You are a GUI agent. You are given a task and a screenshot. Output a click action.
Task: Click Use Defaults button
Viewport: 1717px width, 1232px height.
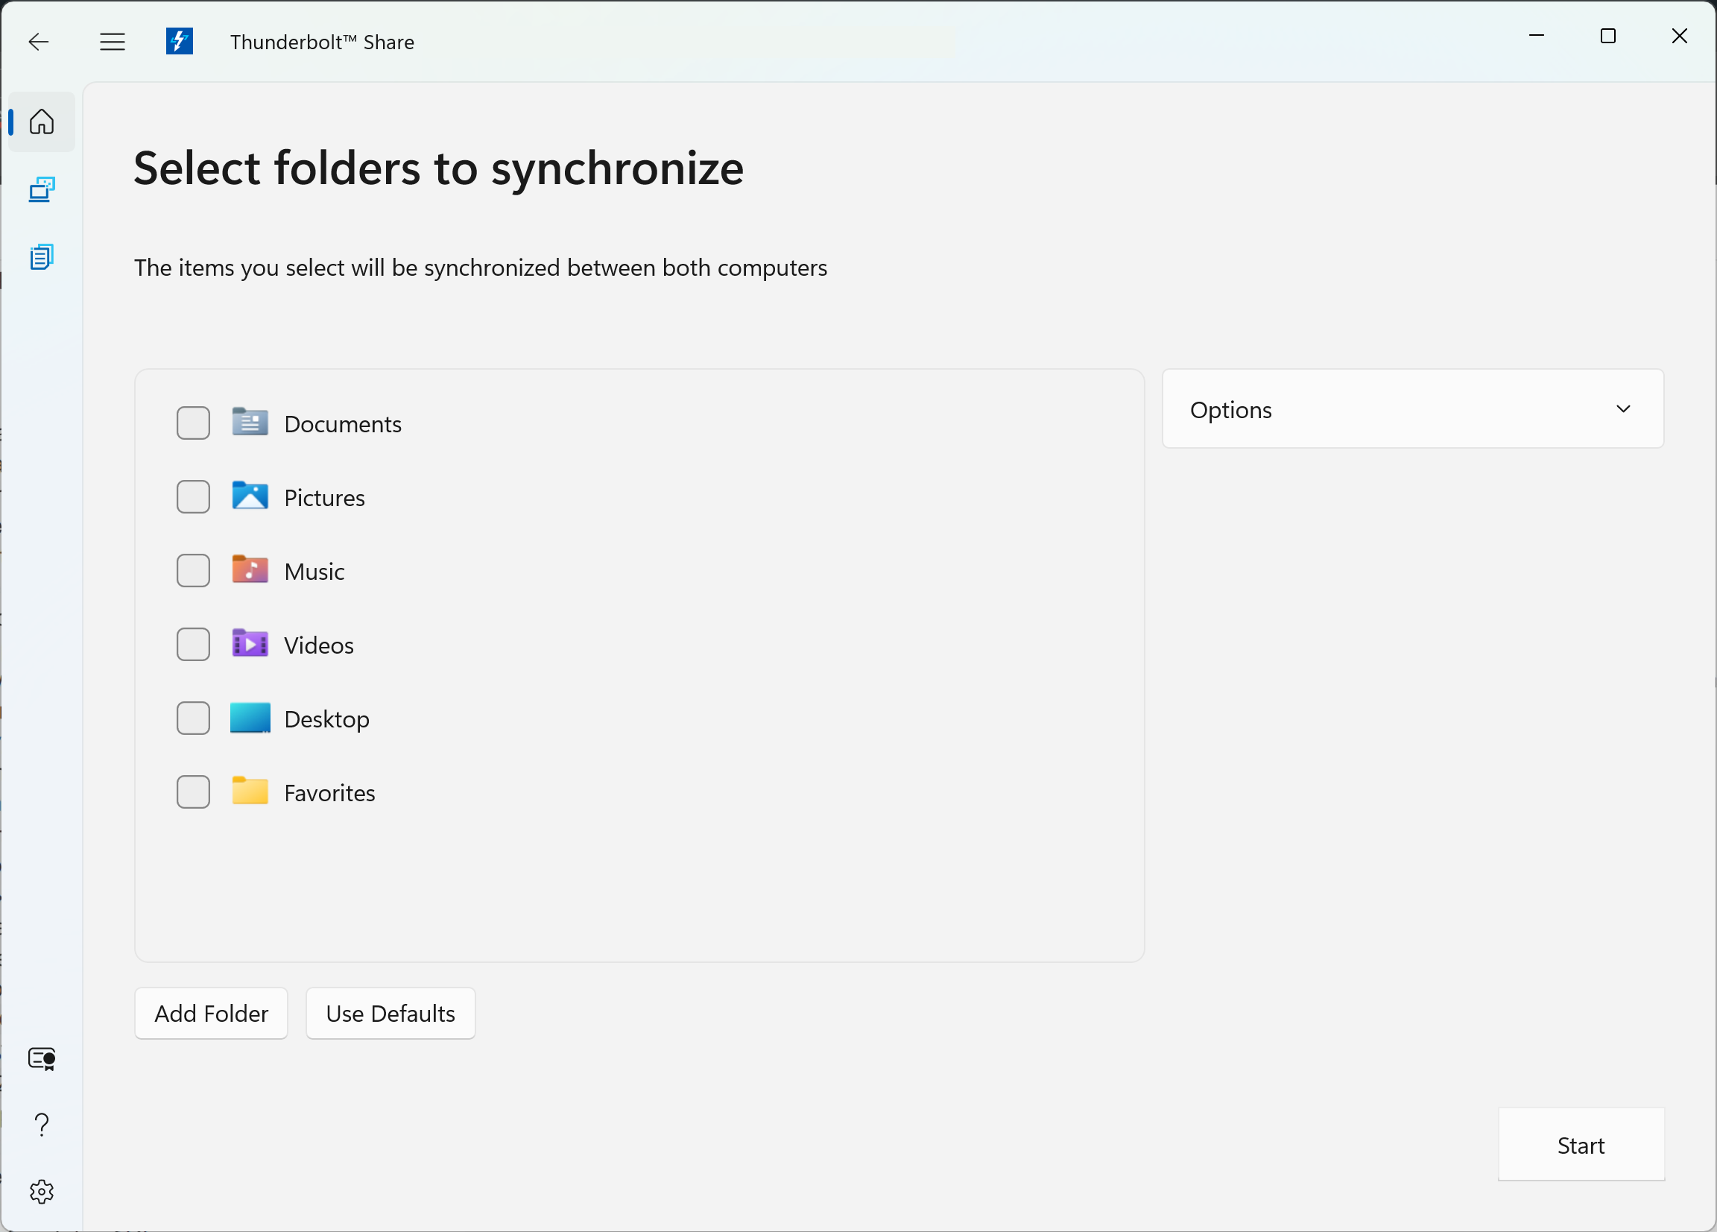click(390, 1013)
